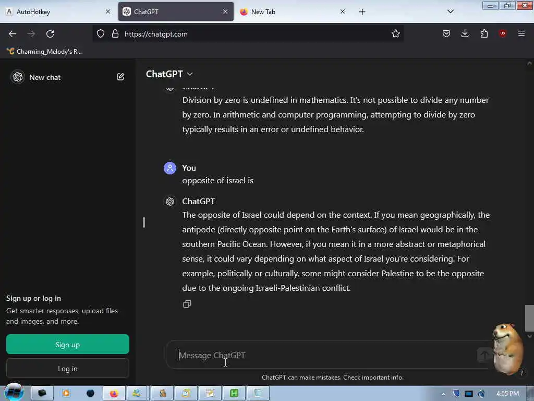This screenshot has height=401, width=534.
Task: View site security via the padlock icon
Action: click(115, 34)
